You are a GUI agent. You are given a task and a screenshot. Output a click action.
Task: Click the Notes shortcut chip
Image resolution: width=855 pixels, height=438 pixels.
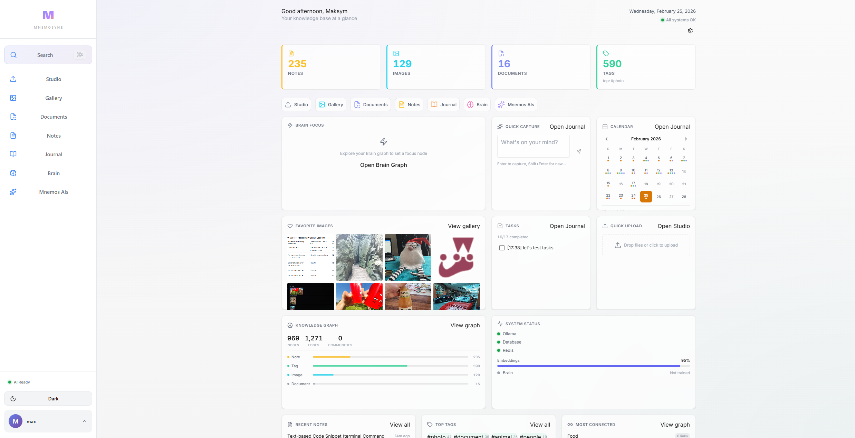point(409,104)
